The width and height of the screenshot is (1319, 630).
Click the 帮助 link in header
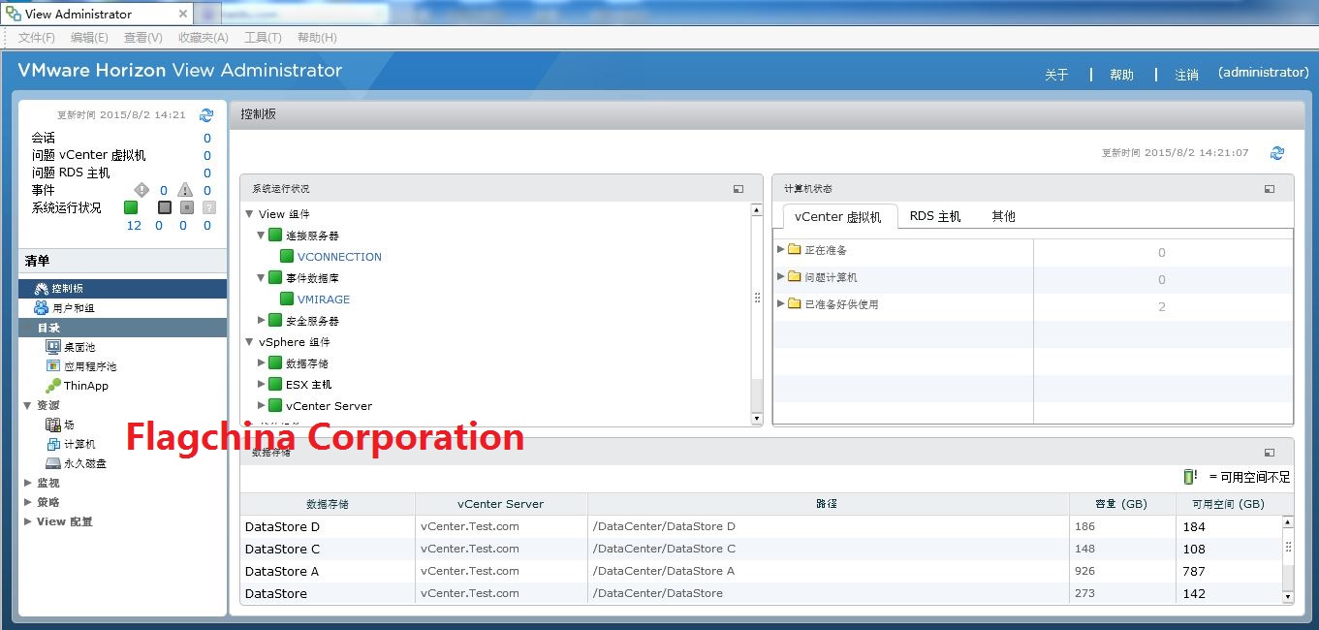(x=1121, y=75)
